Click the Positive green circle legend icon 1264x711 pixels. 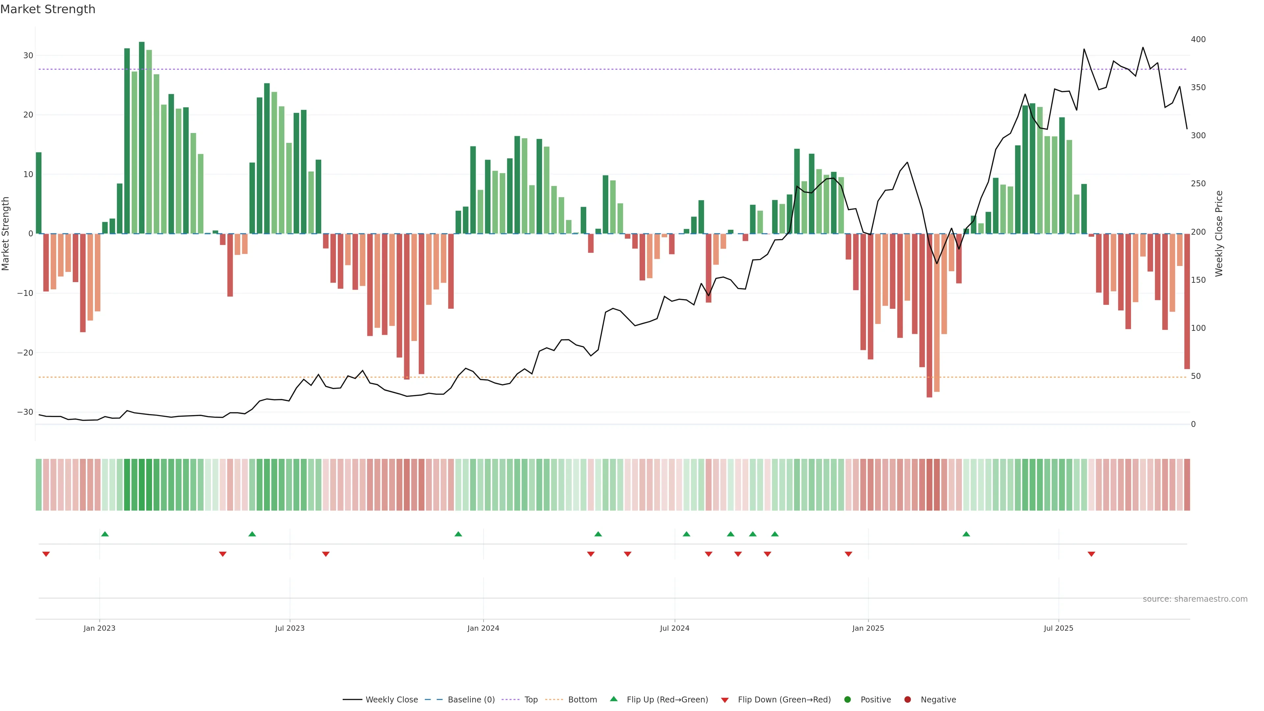click(x=847, y=700)
